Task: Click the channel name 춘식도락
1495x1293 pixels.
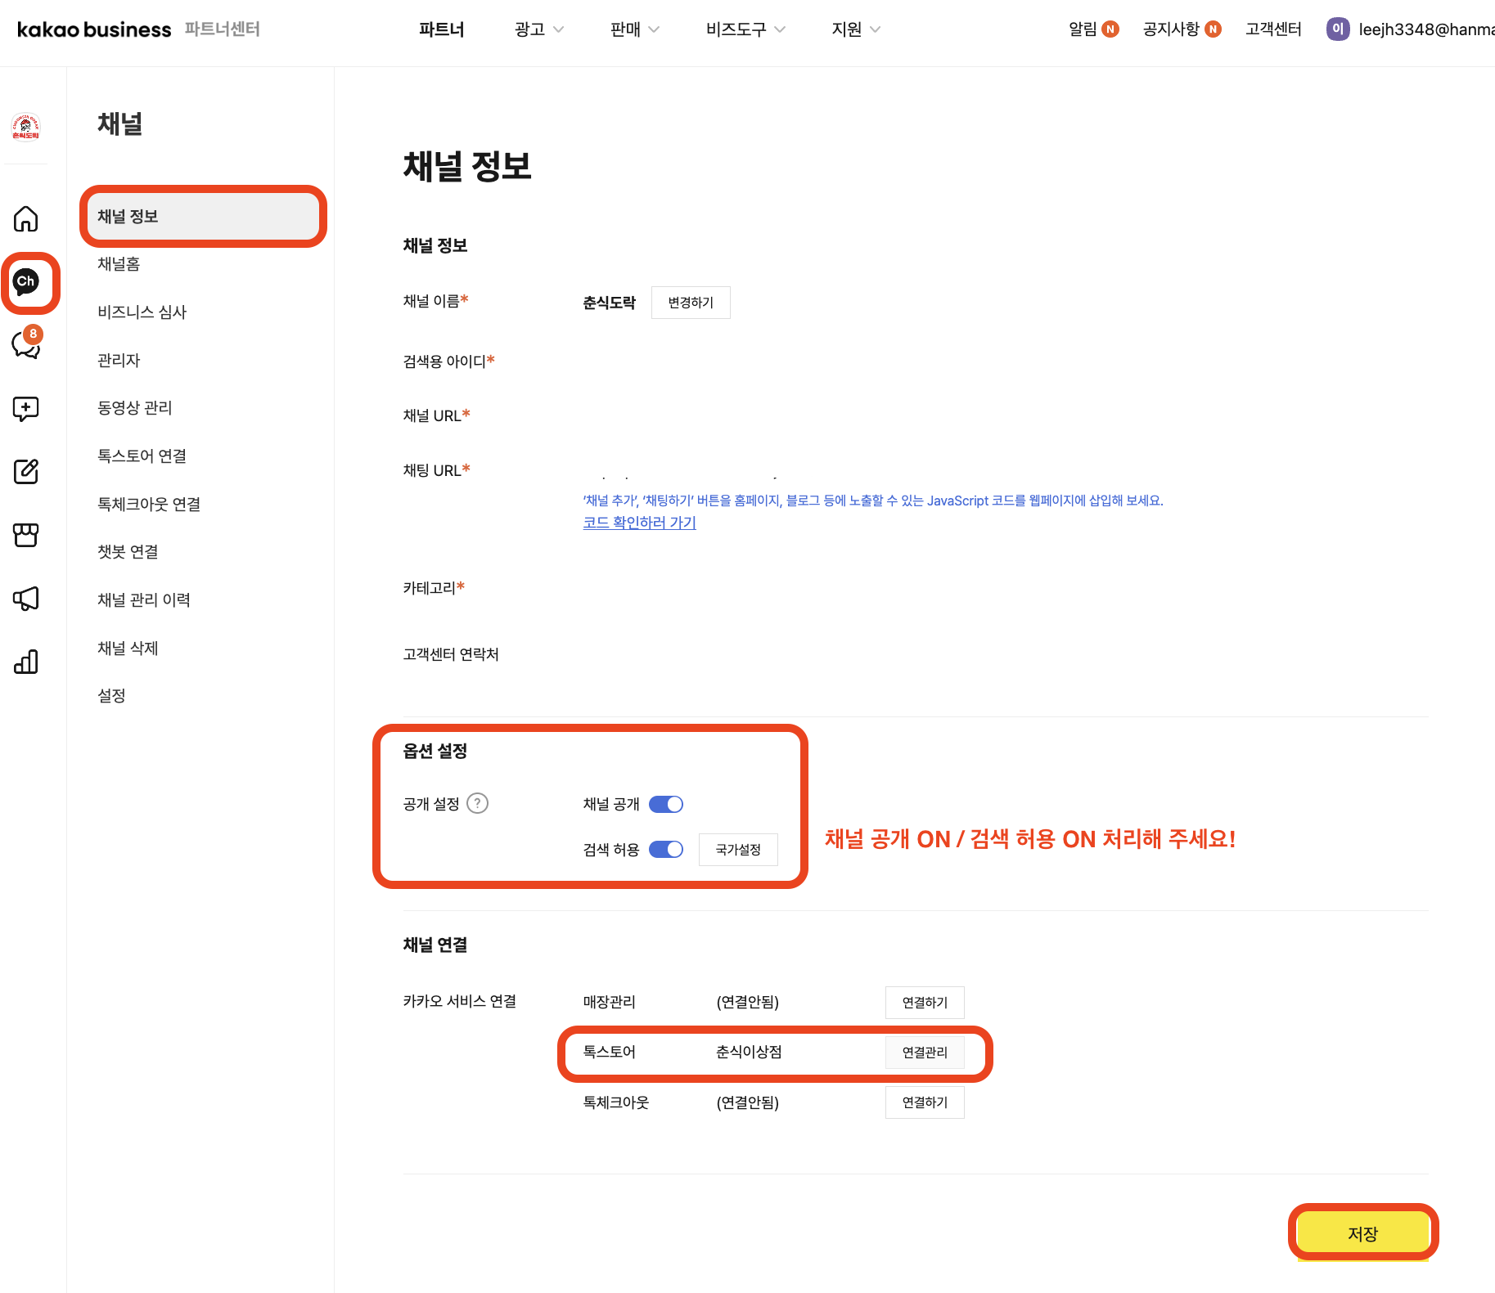Action: (609, 303)
